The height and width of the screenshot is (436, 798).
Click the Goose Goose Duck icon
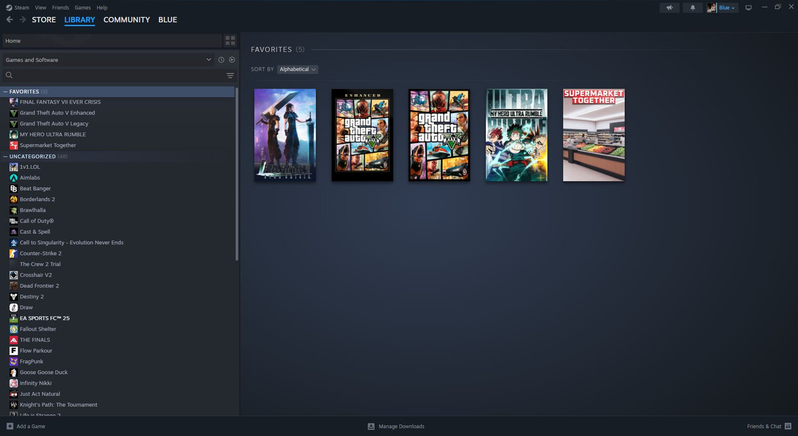tap(14, 372)
